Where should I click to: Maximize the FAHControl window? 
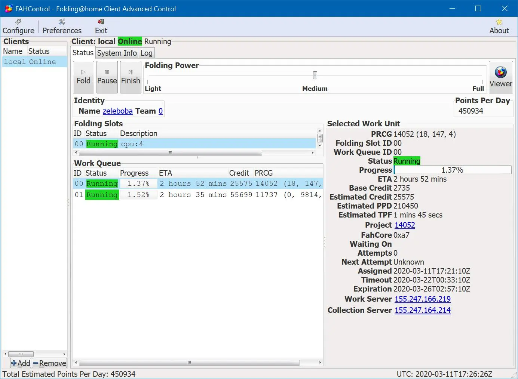point(478,9)
